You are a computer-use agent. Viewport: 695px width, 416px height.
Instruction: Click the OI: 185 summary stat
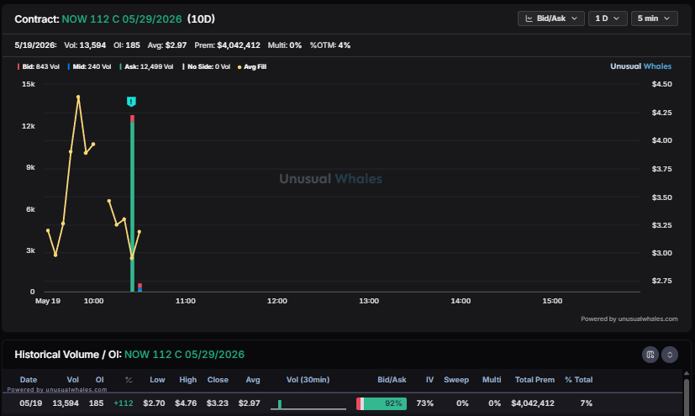click(x=126, y=45)
